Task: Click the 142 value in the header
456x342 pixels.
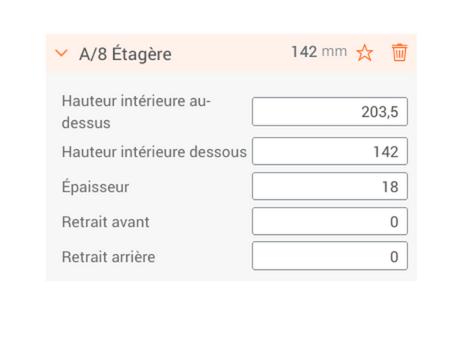Action: pos(303,52)
